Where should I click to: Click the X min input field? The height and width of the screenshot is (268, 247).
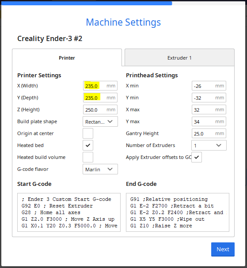click(x=209, y=86)
